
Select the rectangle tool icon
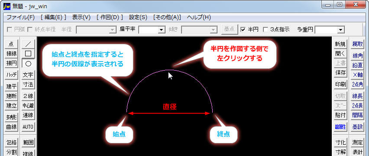tap(28, 54)
